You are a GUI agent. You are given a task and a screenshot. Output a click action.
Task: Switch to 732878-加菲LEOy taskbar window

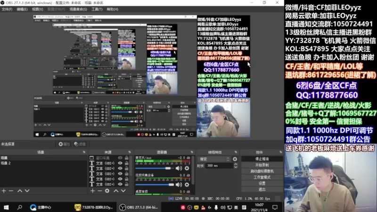tap(94, 207)
